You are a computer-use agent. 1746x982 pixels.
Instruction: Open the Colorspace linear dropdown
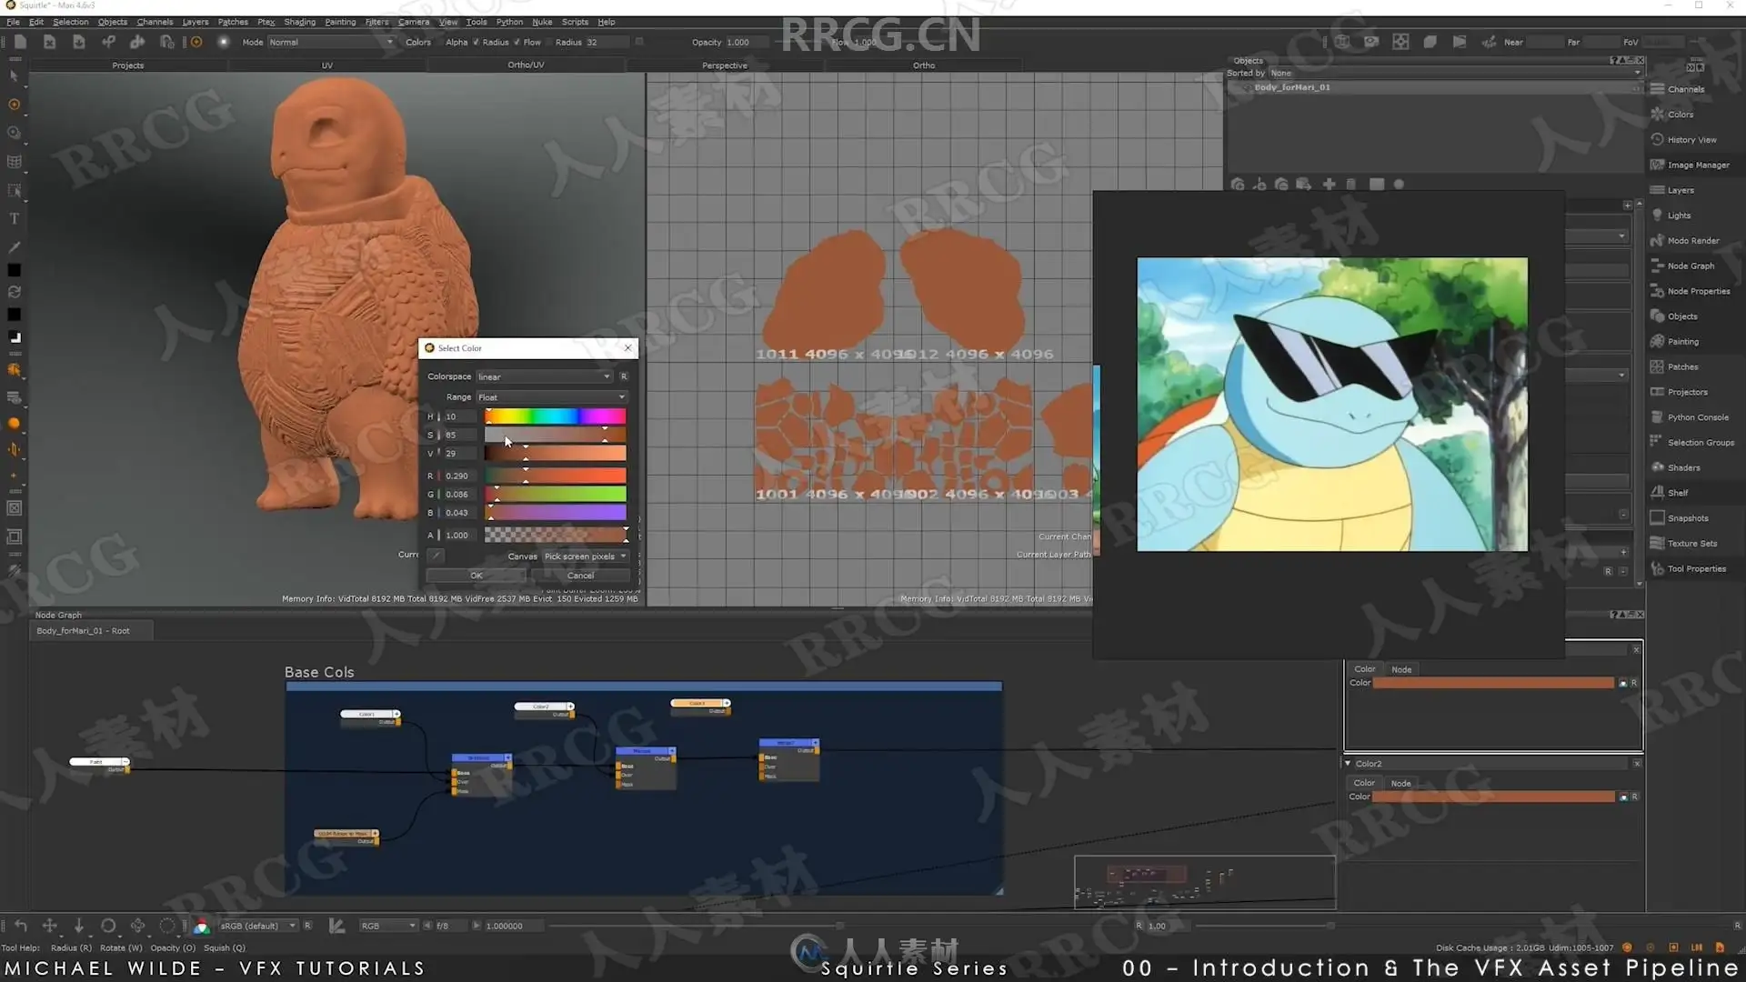click(544, 376)
